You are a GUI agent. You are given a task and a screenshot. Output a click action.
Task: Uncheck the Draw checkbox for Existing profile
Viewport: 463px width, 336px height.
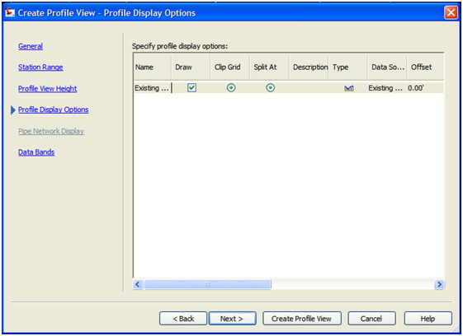point(192,88)
